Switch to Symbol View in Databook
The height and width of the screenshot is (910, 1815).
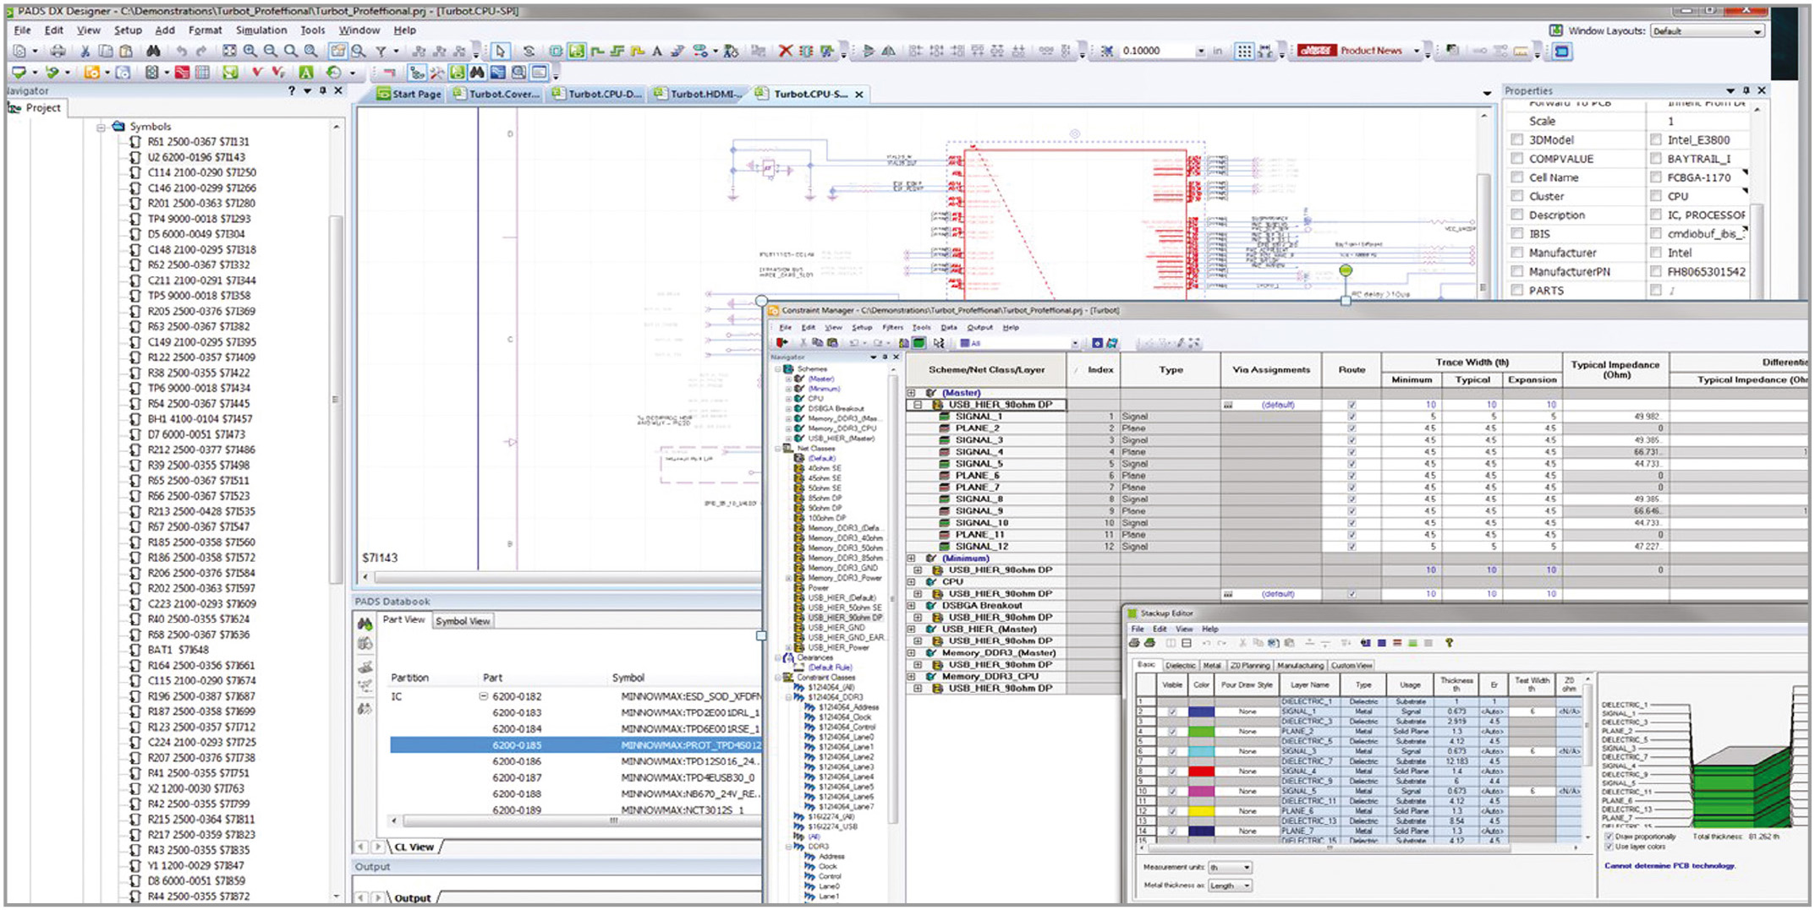click(x=463, y=621)
